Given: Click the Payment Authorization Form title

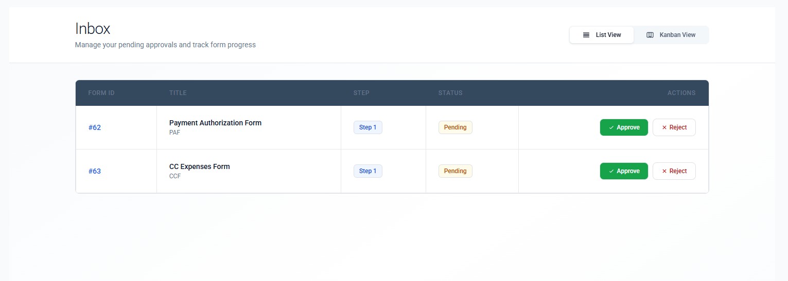Looking at the screenshot, I should click(215, 123).
